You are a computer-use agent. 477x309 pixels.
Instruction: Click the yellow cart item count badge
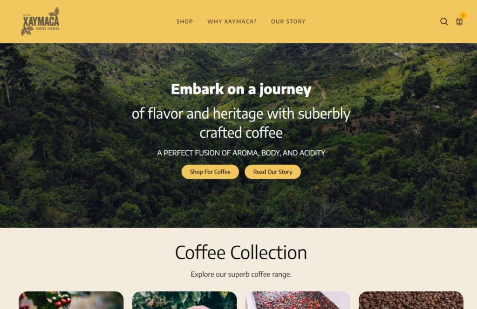pos(463,15)
